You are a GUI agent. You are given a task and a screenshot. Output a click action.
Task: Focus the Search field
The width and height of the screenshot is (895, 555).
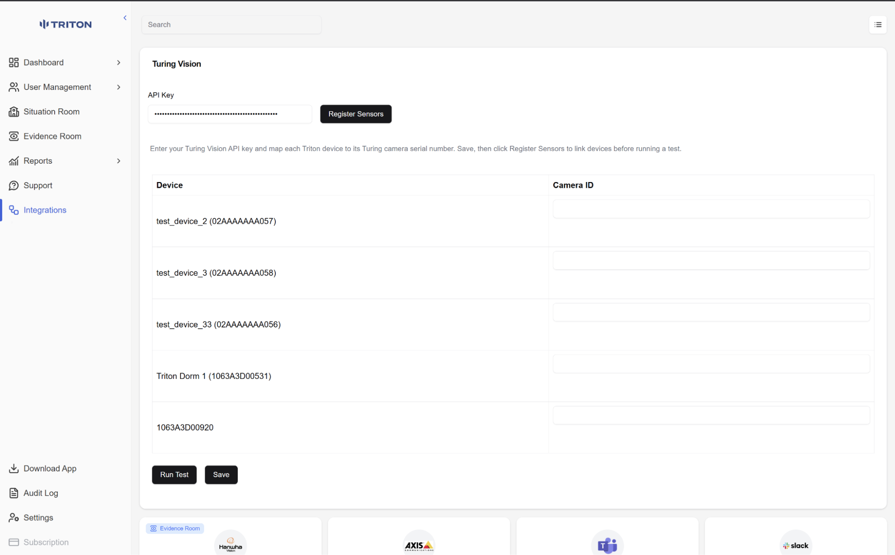(x=231, y=25)
